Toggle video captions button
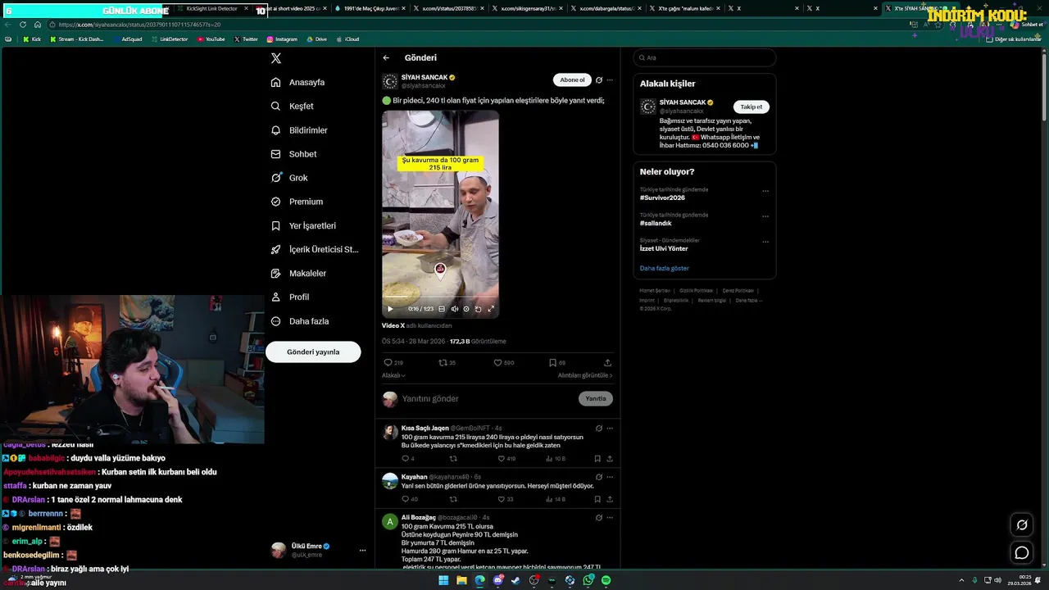This screenshot has width=1049, height=590. 442,309
